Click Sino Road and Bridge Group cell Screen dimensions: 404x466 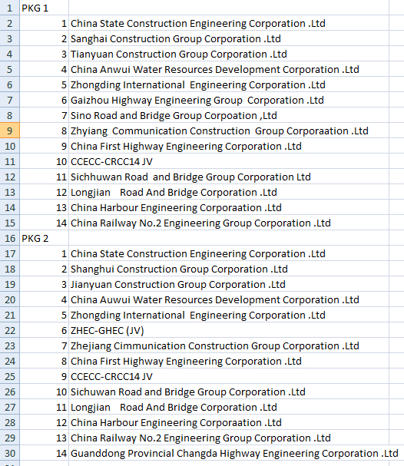click(229, 116)
